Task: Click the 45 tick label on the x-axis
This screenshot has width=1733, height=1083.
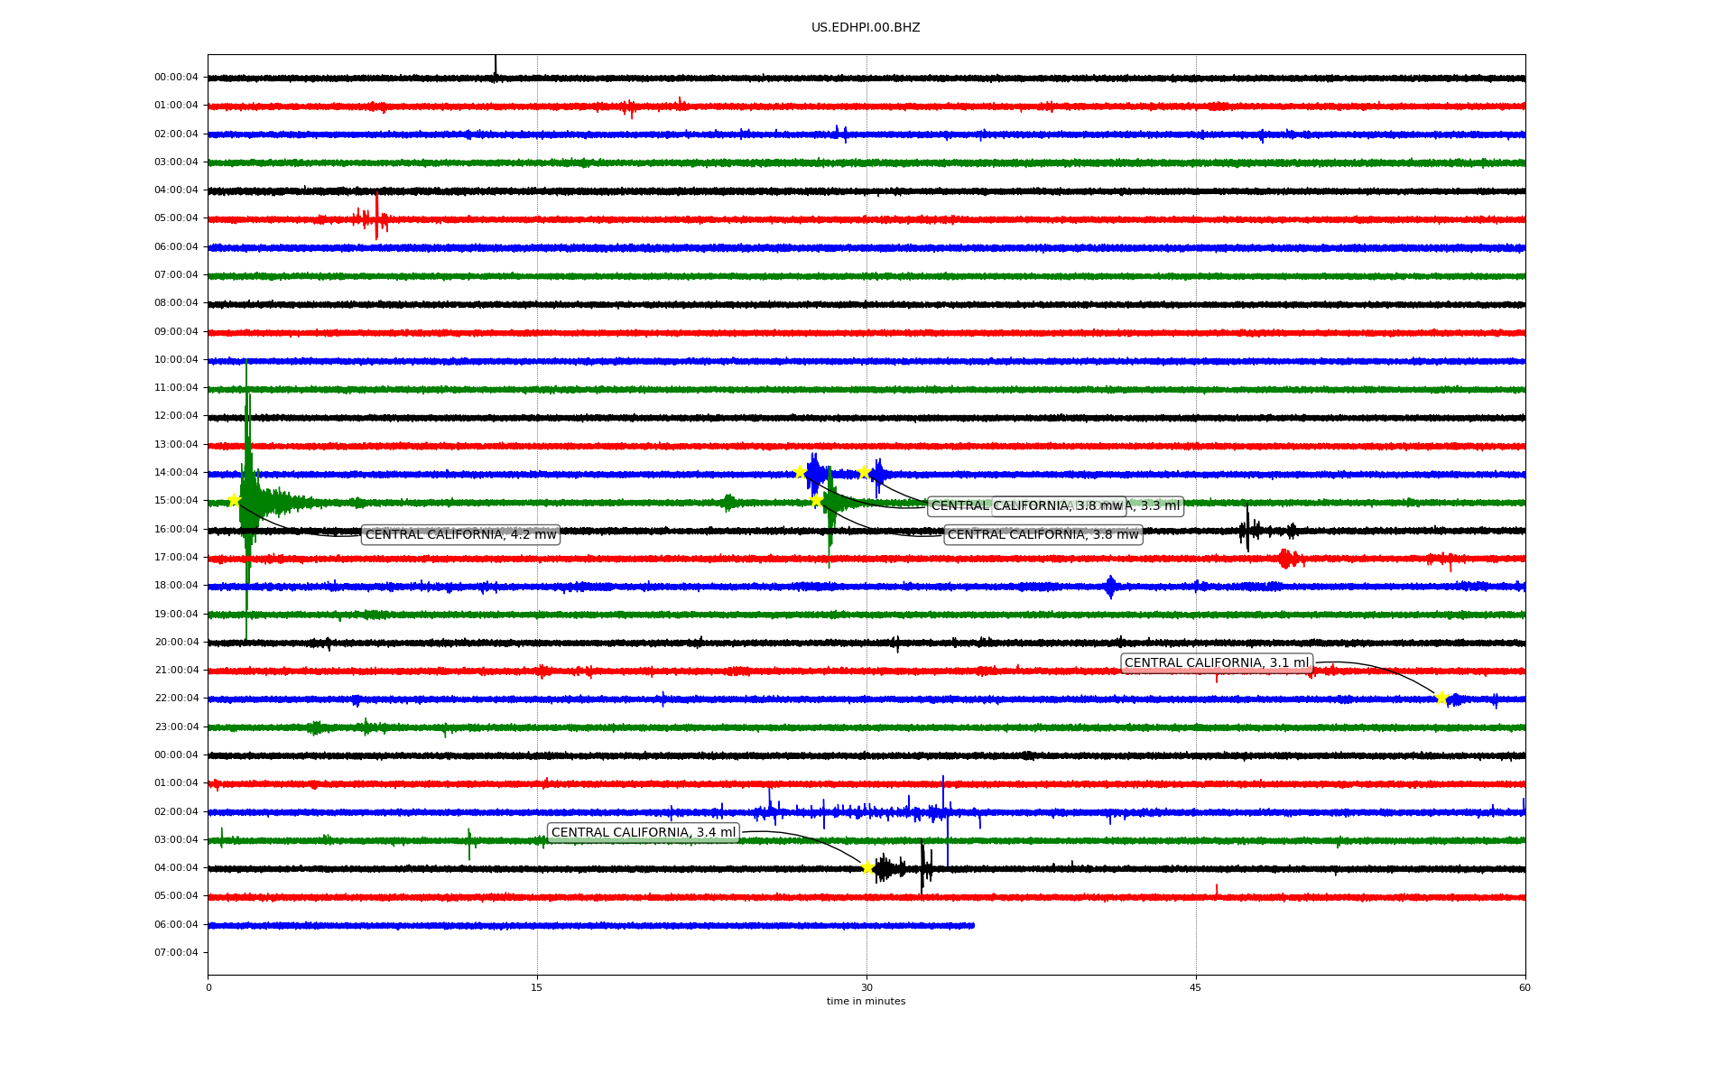Action: (1196, 987)
